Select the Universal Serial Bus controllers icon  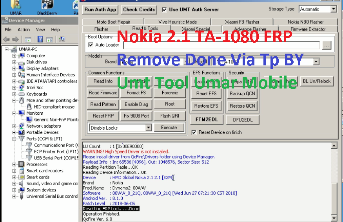click(x=21, y=196)
